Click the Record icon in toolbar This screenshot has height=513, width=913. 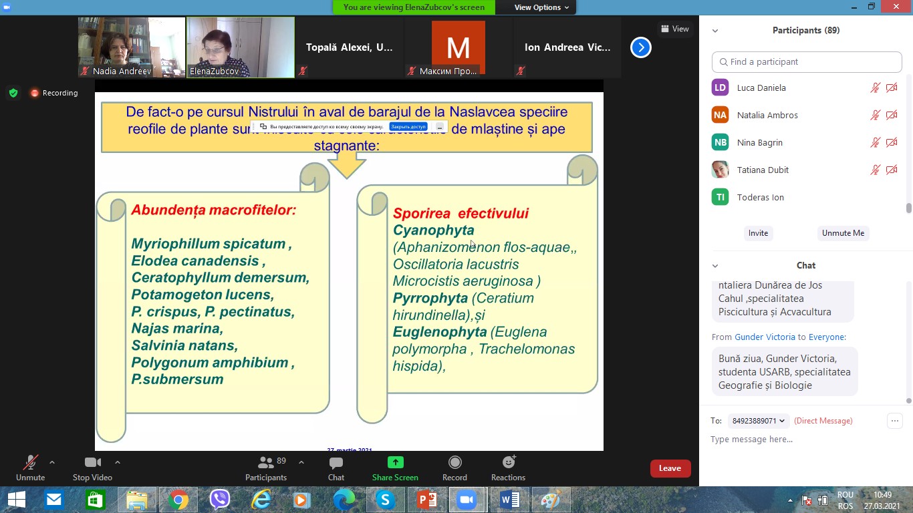coord(454,463)
